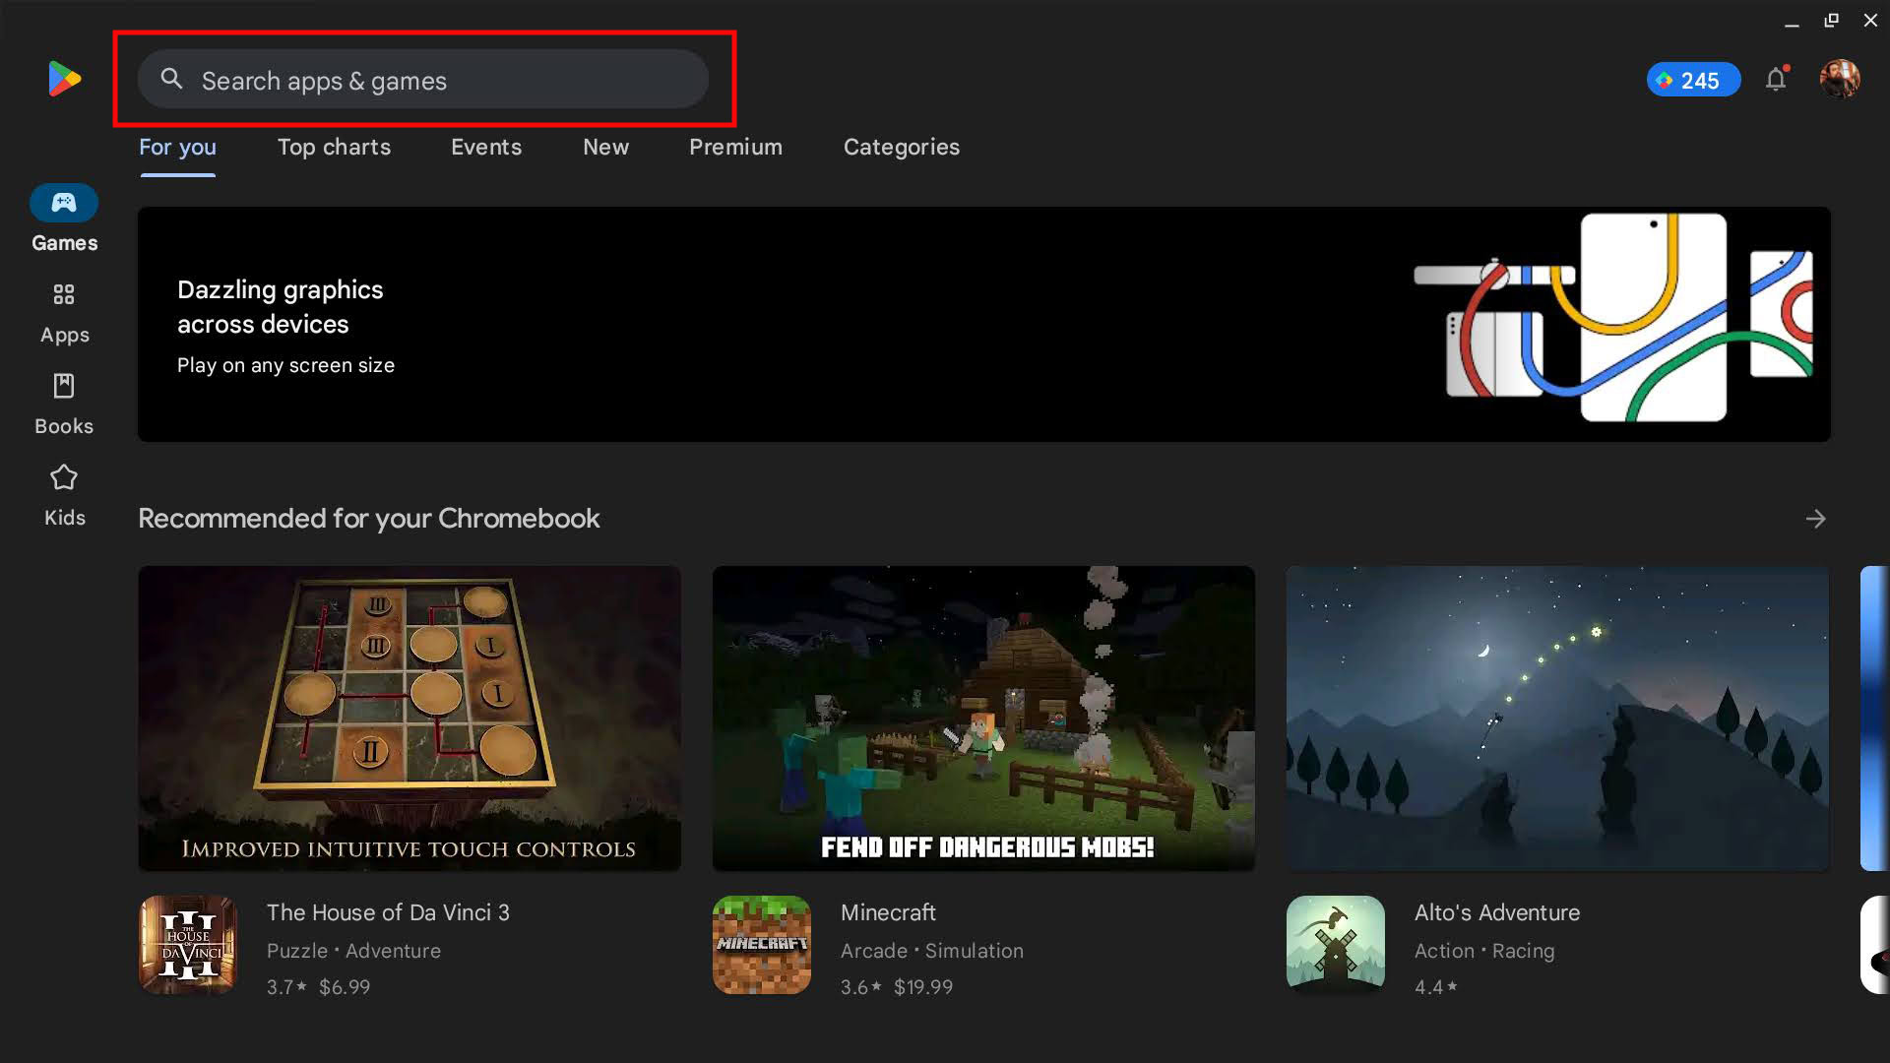
Task: Click the Google Play logo icon
Action: click(x=64, y=79)
